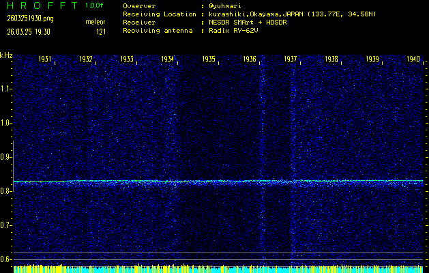
Task: Click the 26.03.25 19:30 timestamp
Action: coord(25,31)
